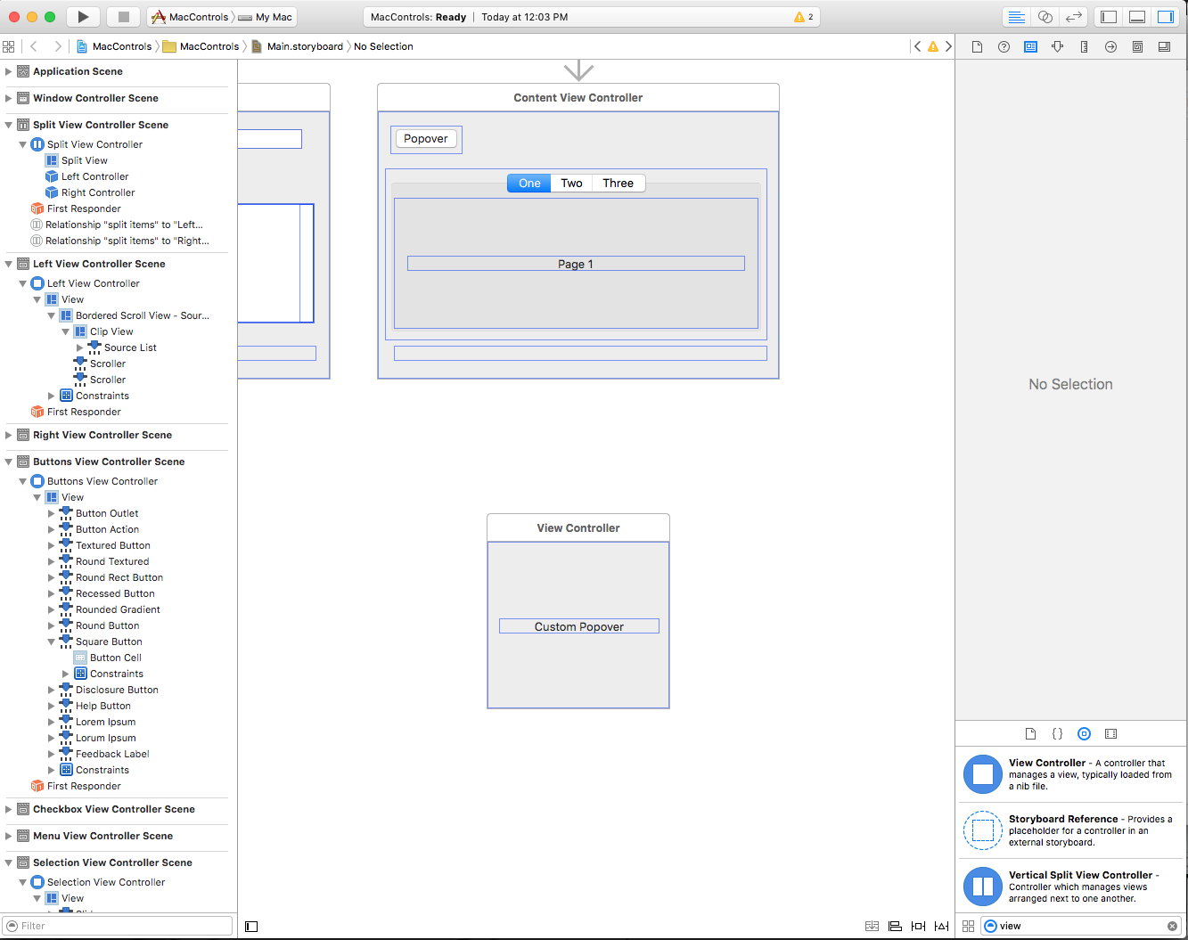Toggle the Debug area visibility
1188x940 pixels.
pos(1135,16)
